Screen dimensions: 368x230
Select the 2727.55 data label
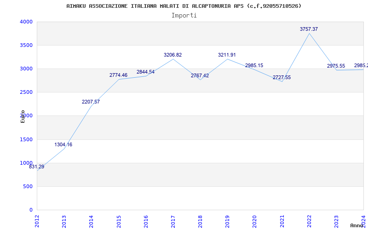pos(282,77)
